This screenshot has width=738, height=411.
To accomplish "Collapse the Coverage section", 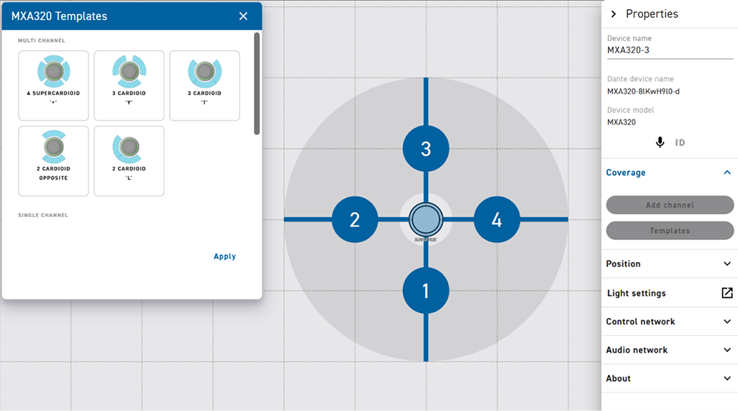I will tap(727, 173).
